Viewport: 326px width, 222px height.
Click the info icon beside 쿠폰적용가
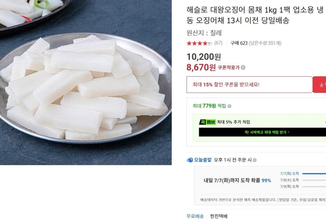(x=243, y=67)
